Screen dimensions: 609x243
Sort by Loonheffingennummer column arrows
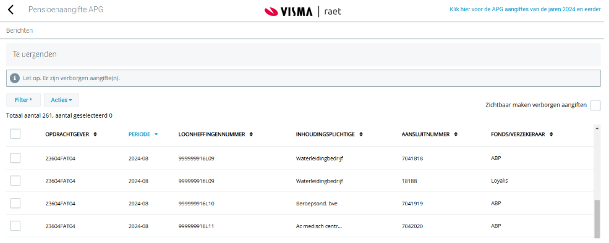pos(251,134)
